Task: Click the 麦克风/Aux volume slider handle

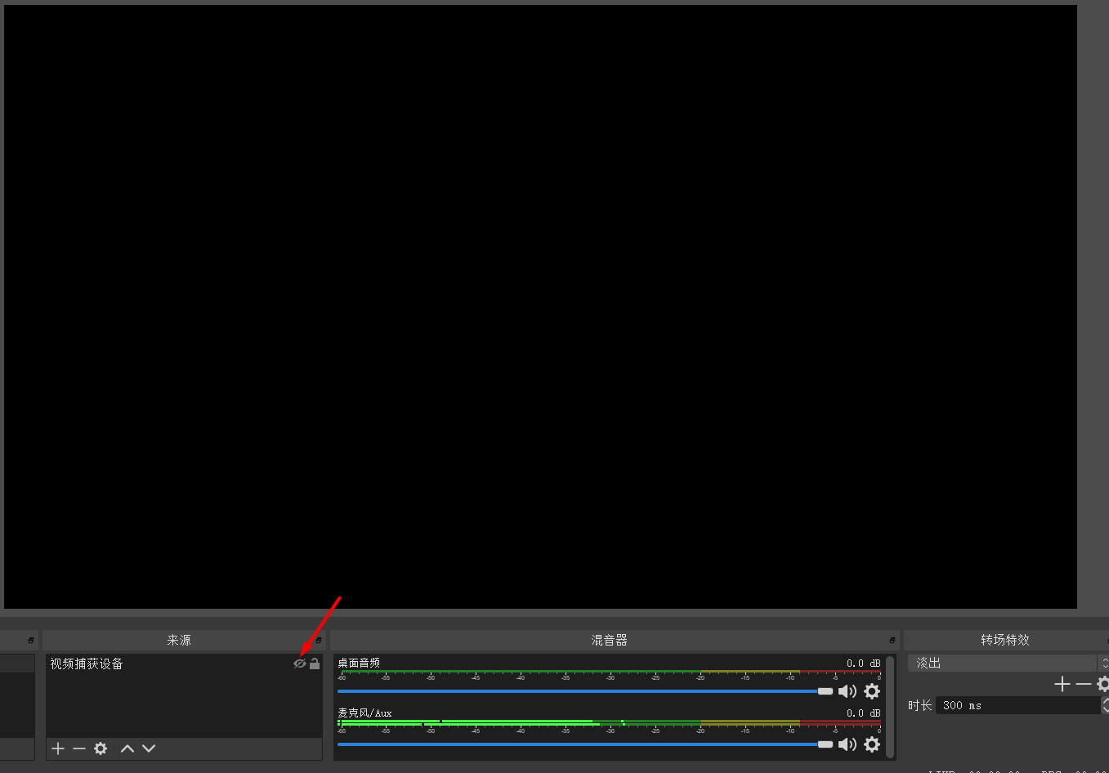Action: 825,744
